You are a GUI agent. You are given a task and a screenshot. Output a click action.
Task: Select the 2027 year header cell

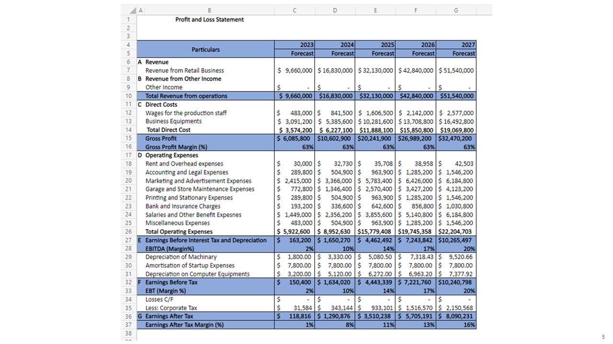coord(455,45)
